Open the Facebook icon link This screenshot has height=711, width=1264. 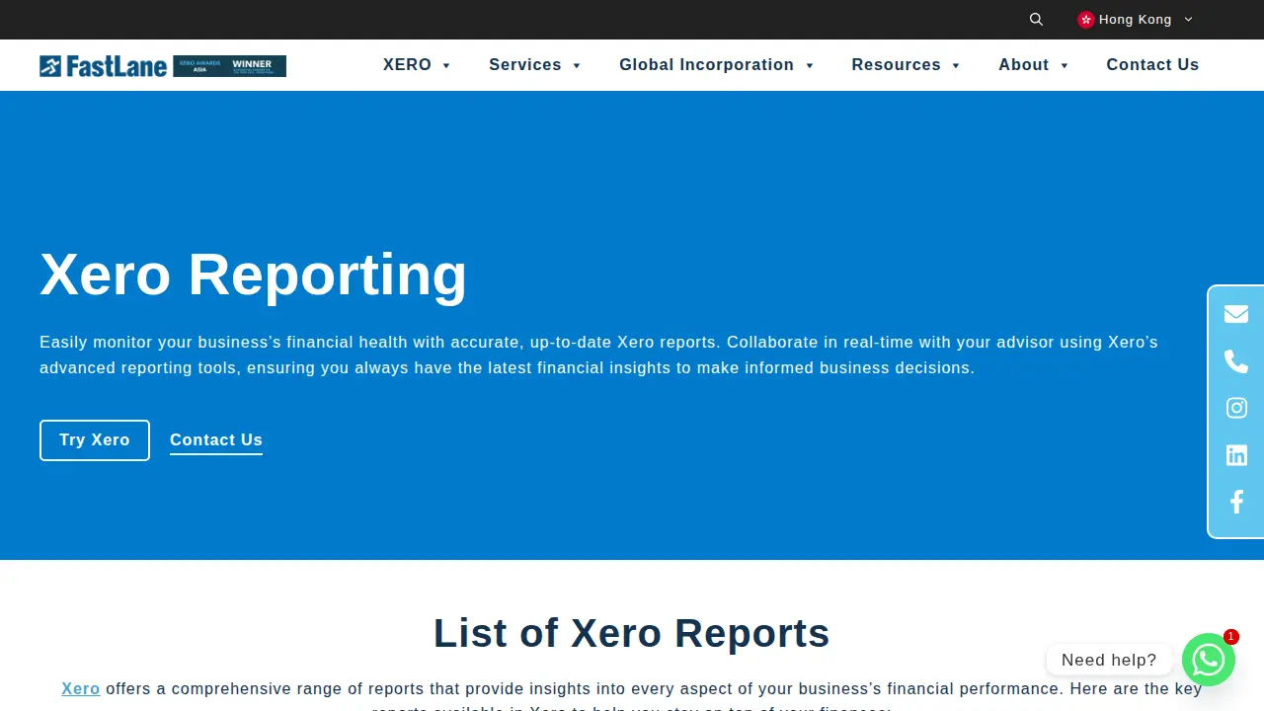(x=1236, y=502)
